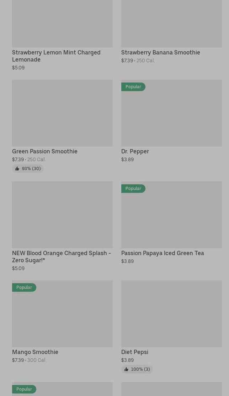The image size is (229, 396).
Task: Open Mango Smoothie product title
Action: [35, 352]
